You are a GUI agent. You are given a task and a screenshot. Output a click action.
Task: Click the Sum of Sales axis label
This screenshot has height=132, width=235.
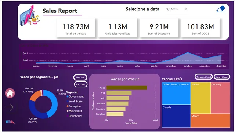click(131, 123)
